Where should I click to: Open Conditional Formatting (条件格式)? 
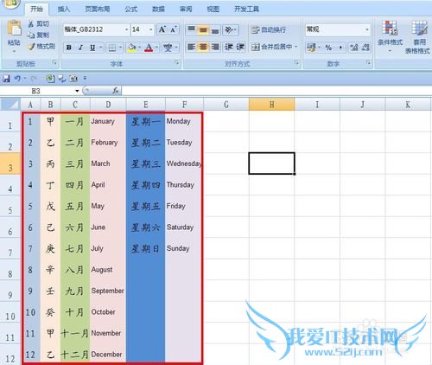pyautogui.click(x=390, y=36)
